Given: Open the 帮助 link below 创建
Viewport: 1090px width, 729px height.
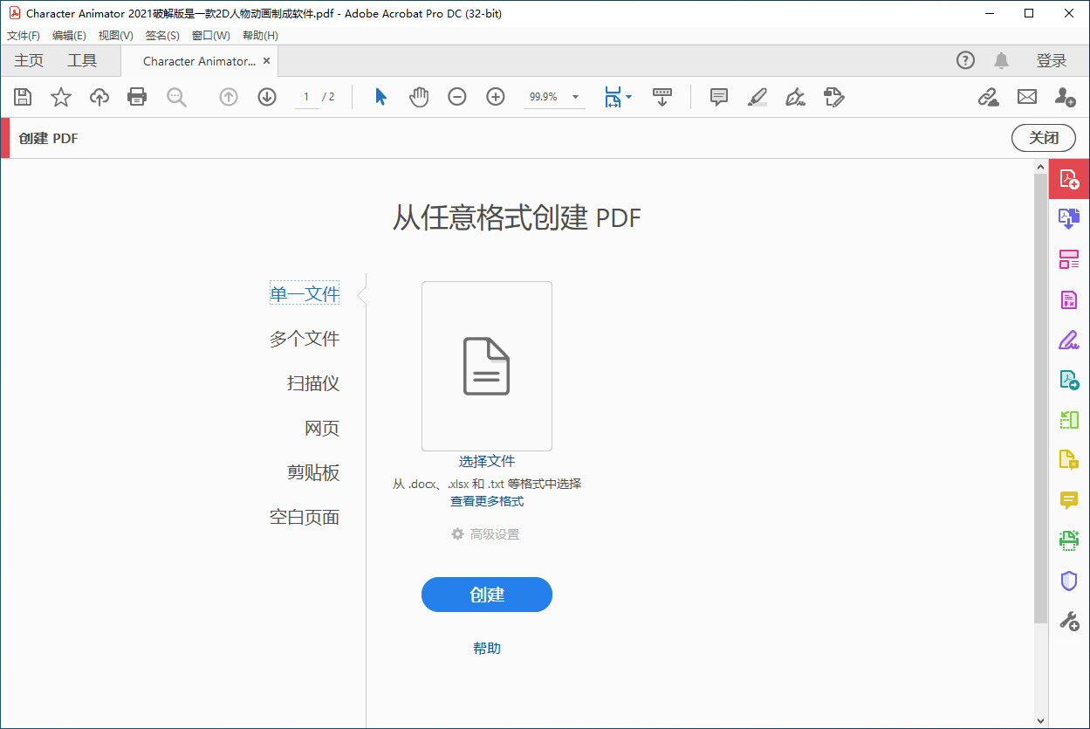Looking at the screenshot, I should pyautogui.click(x=487, y=649).
